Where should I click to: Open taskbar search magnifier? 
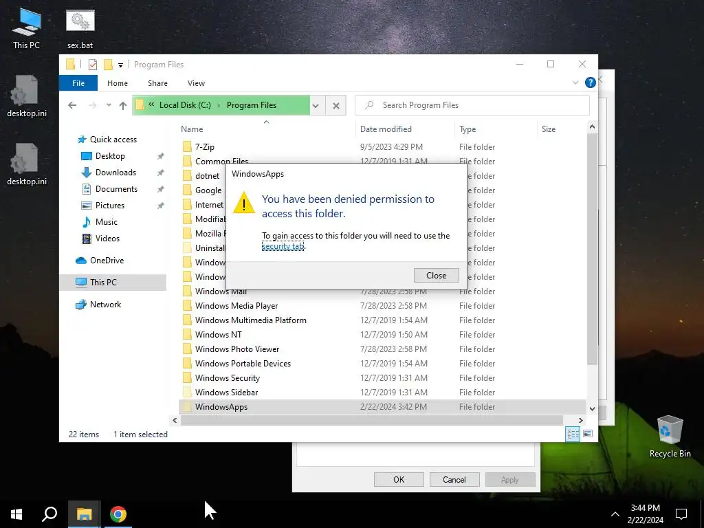point(49,514)
